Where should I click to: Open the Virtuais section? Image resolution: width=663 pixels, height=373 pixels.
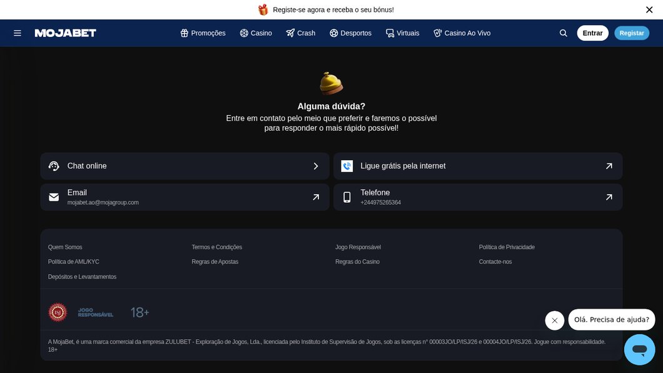(x=403, y=33)
